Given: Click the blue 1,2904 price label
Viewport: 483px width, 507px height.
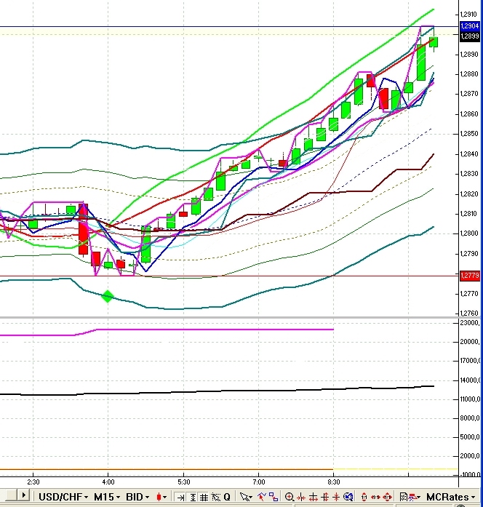Looking at the screenshot, I should pyautogui.click(x=470, y=26).
